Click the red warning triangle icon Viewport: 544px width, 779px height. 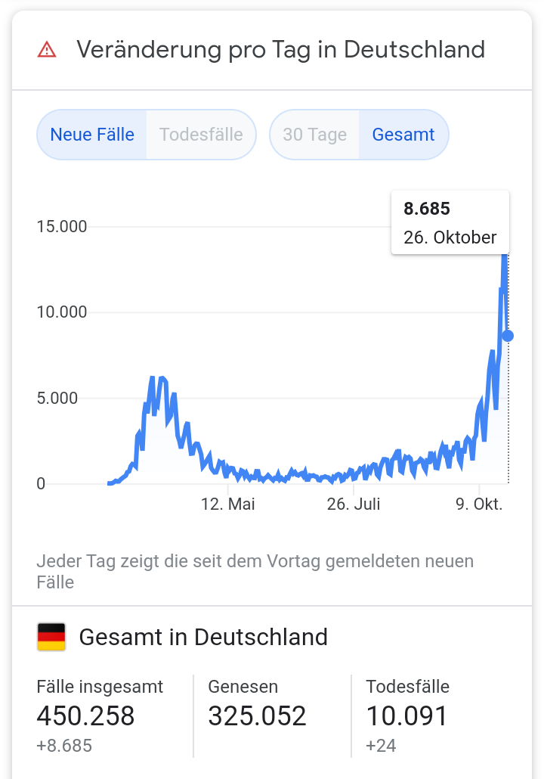coord(47,50)
